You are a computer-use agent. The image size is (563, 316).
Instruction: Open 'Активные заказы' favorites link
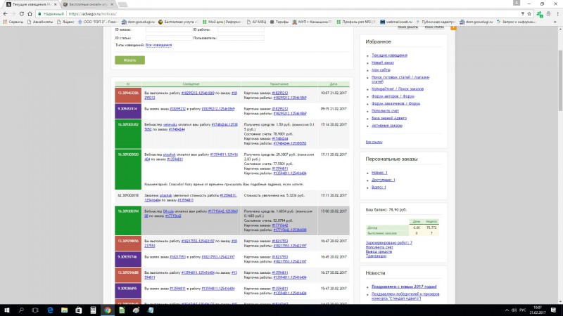tap(386, 126)
